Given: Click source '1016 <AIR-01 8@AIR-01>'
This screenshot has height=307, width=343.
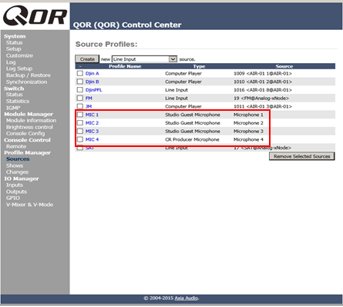Looking at the screenshot, I should pos(263,90).
